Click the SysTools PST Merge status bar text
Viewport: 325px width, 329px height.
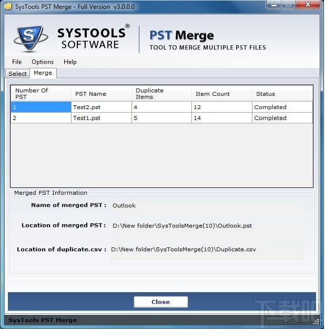(x=43, y=320)
